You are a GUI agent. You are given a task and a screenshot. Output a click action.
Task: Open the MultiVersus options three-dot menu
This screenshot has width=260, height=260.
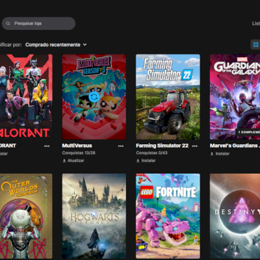point(121,146)
